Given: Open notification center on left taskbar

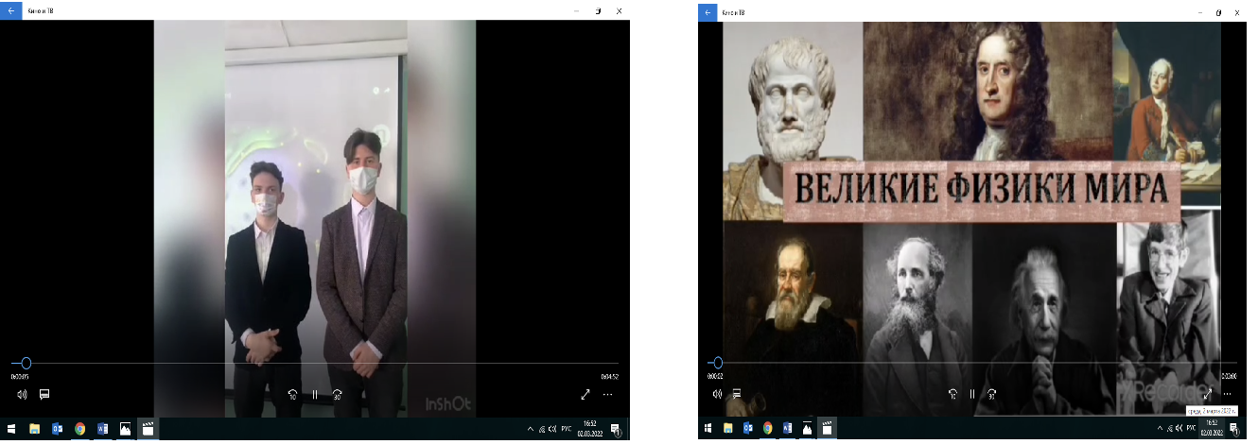Looking at the screenshot, I should 615,429.
